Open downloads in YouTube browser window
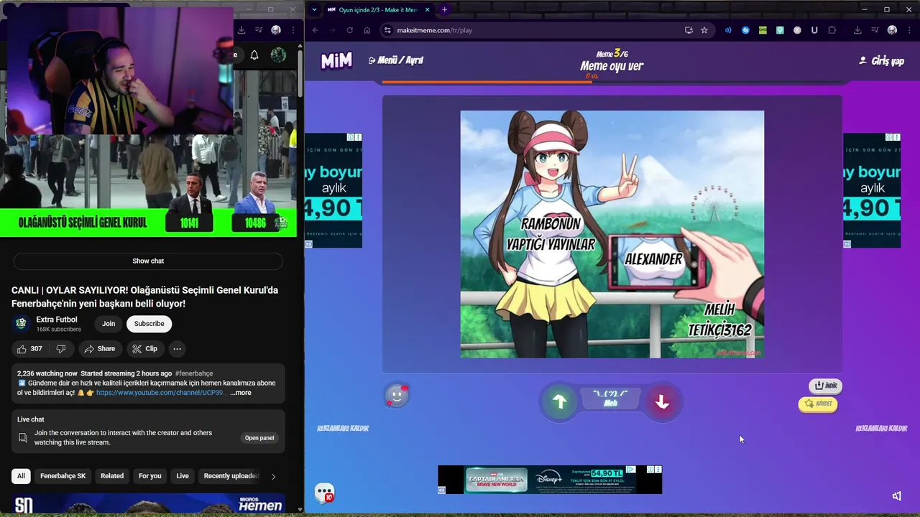 (241, 30)
